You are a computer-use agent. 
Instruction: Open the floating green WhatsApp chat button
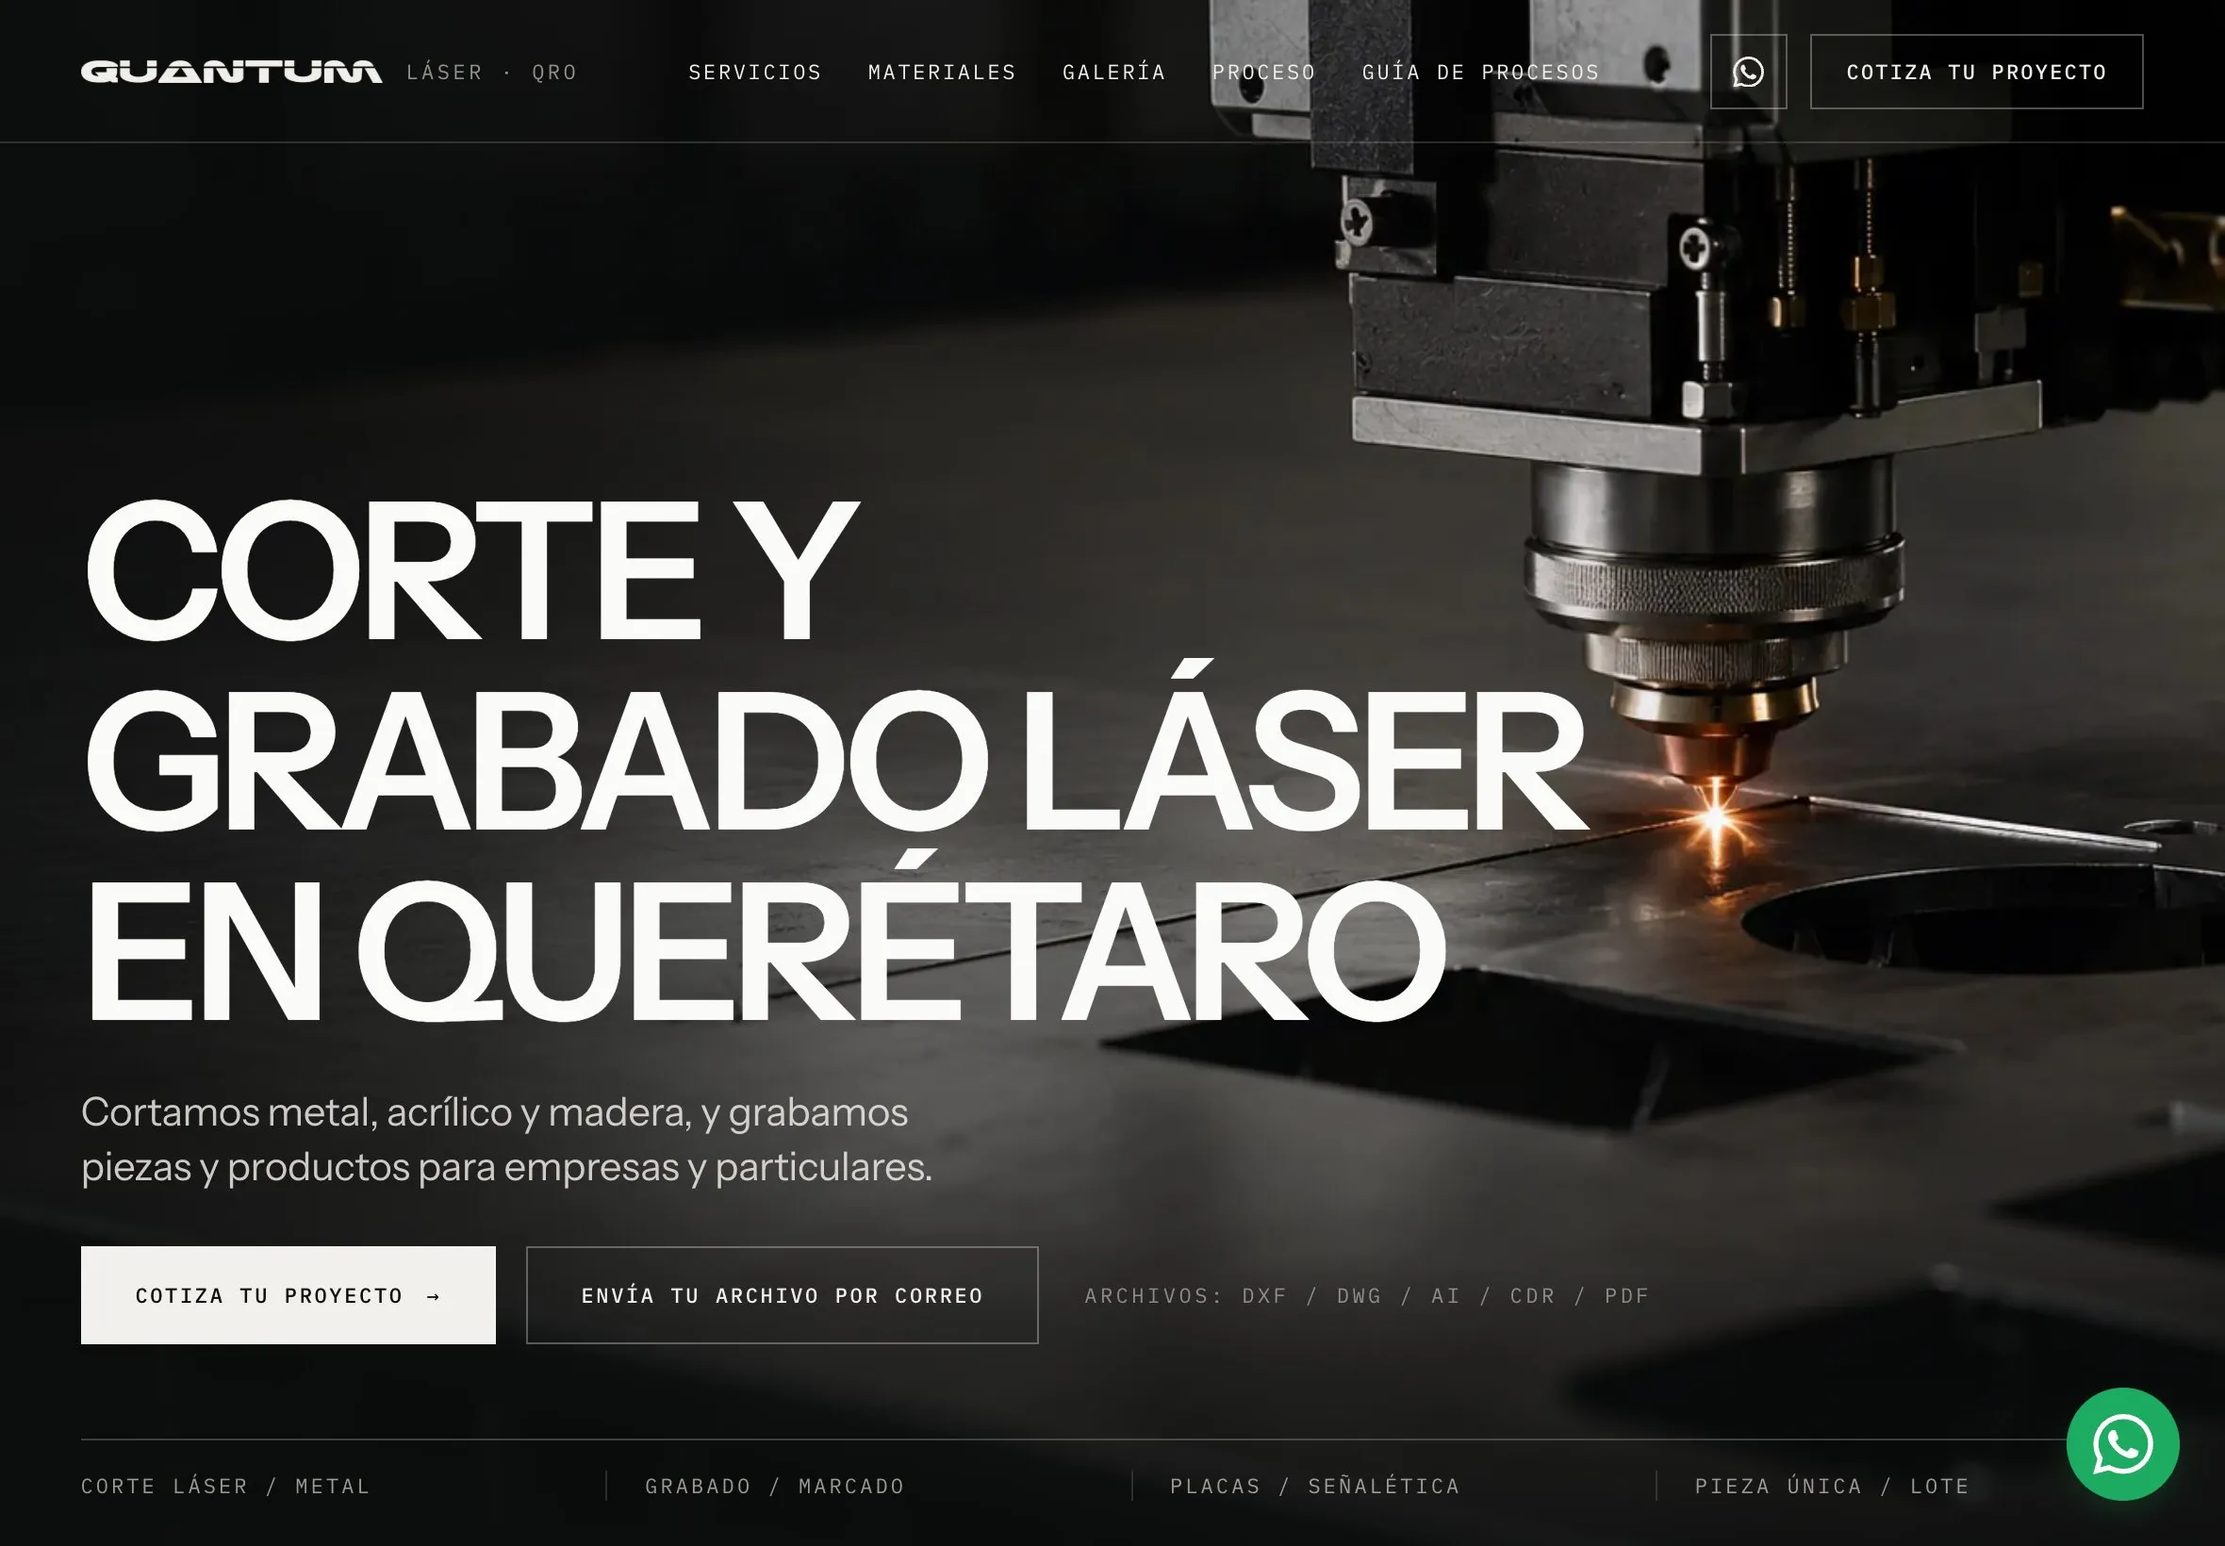click(x=2122, y=1443)
